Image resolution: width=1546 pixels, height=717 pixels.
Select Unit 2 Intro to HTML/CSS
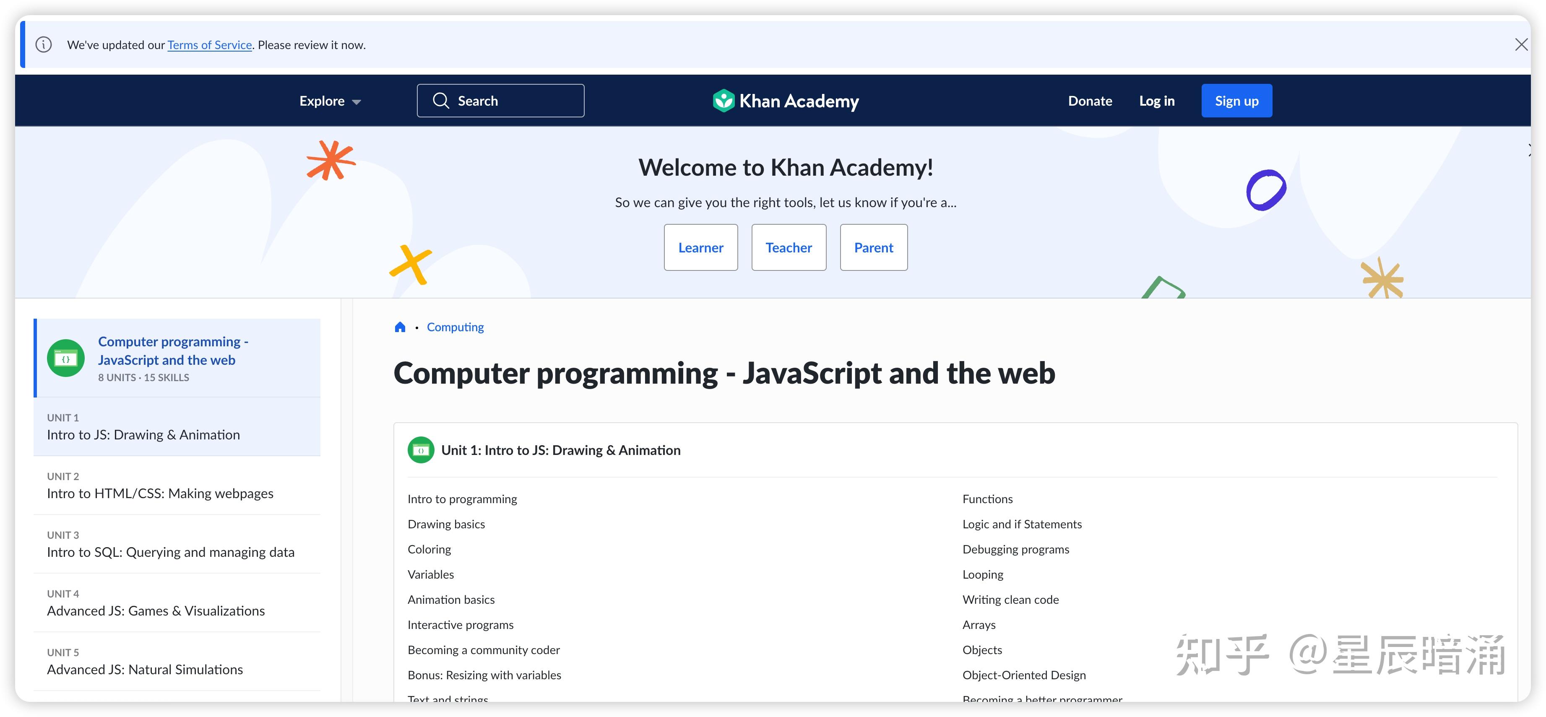click(x=160, y=493)
